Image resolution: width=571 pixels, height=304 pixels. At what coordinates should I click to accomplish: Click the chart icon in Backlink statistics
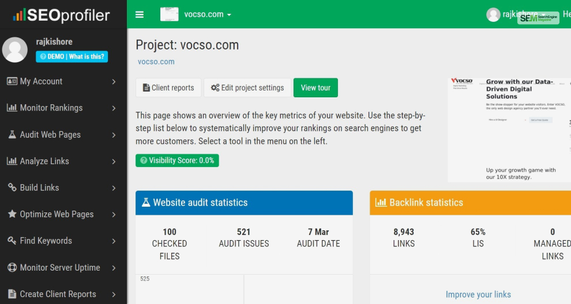(381, 202)
